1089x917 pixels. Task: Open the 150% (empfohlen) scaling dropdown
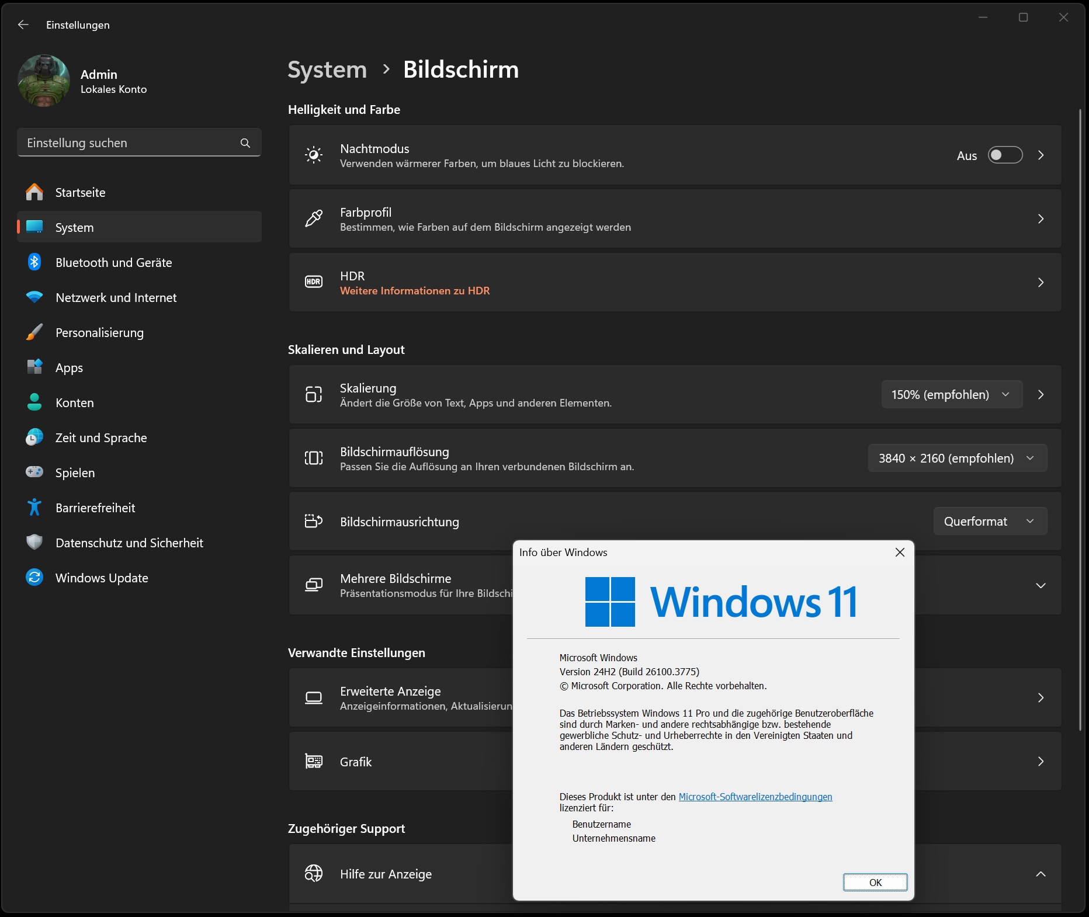(952, 394)
